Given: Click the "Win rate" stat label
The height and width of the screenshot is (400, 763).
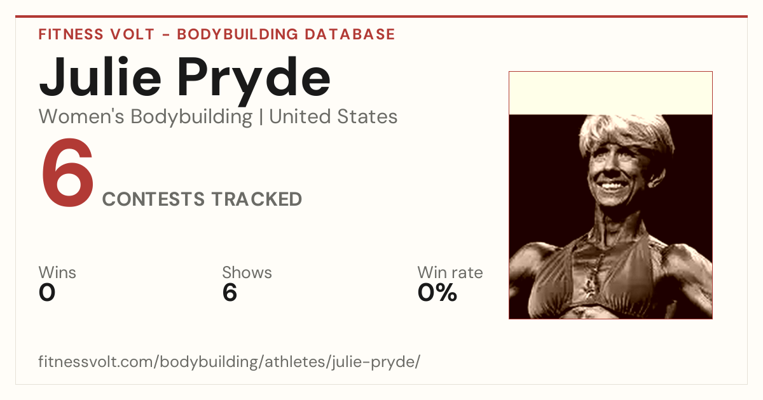Looking at the screenshot, I should click(x=450, y=272).
